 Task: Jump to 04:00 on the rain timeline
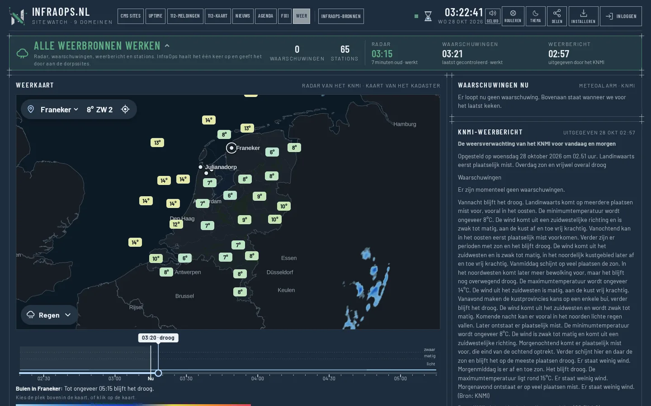point(257,378)
